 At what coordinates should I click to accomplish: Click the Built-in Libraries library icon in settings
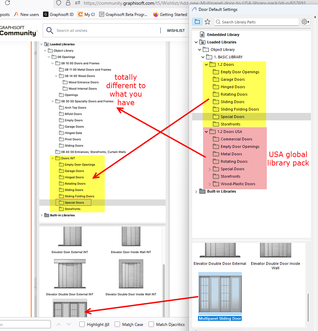(202, 191)
